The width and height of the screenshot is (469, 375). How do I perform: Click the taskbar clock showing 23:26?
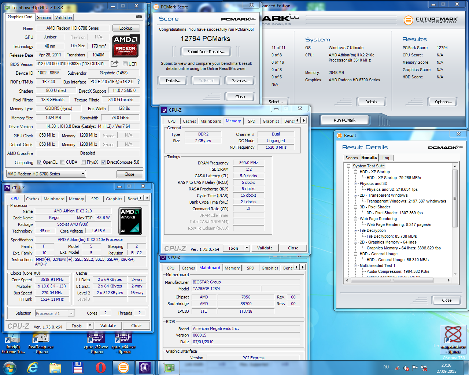point(446,365)
